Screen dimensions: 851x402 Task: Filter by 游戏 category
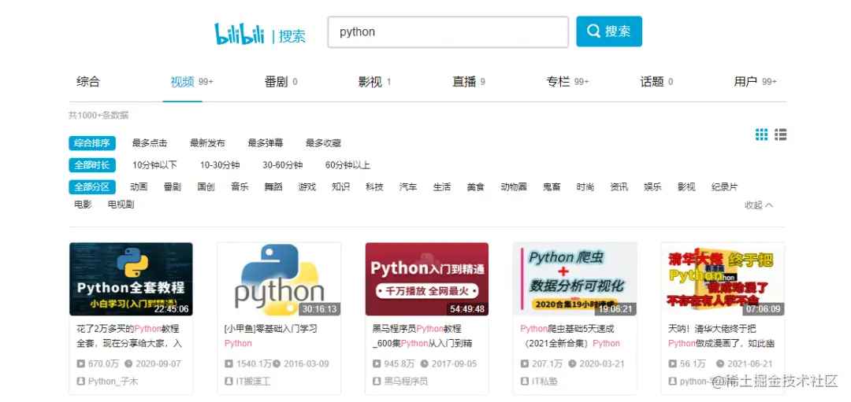(307, 187)
